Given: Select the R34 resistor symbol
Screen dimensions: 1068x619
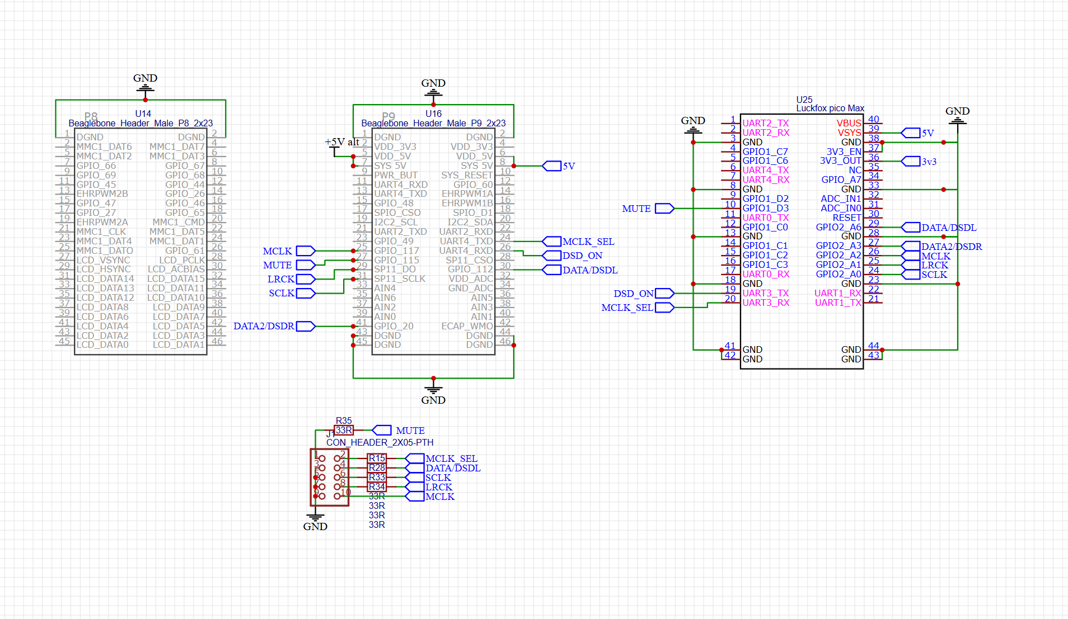Looking at the screenshot, I should [x=377, y=487].
